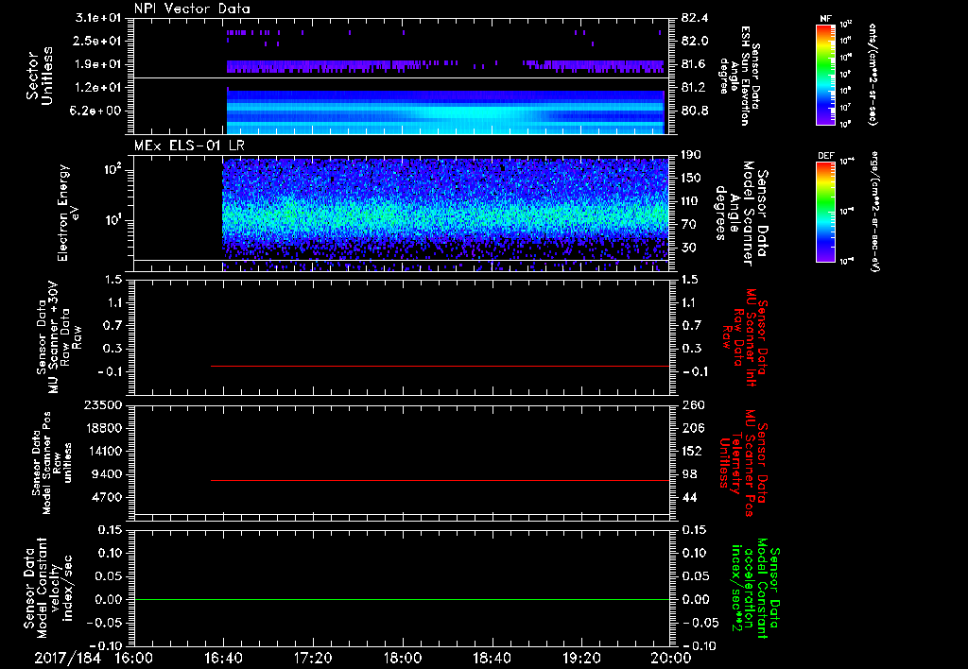This screenshot has width=968, height=669.
Task: Click the 98 telemetry tick label
Action: click(x=689, y=474)
